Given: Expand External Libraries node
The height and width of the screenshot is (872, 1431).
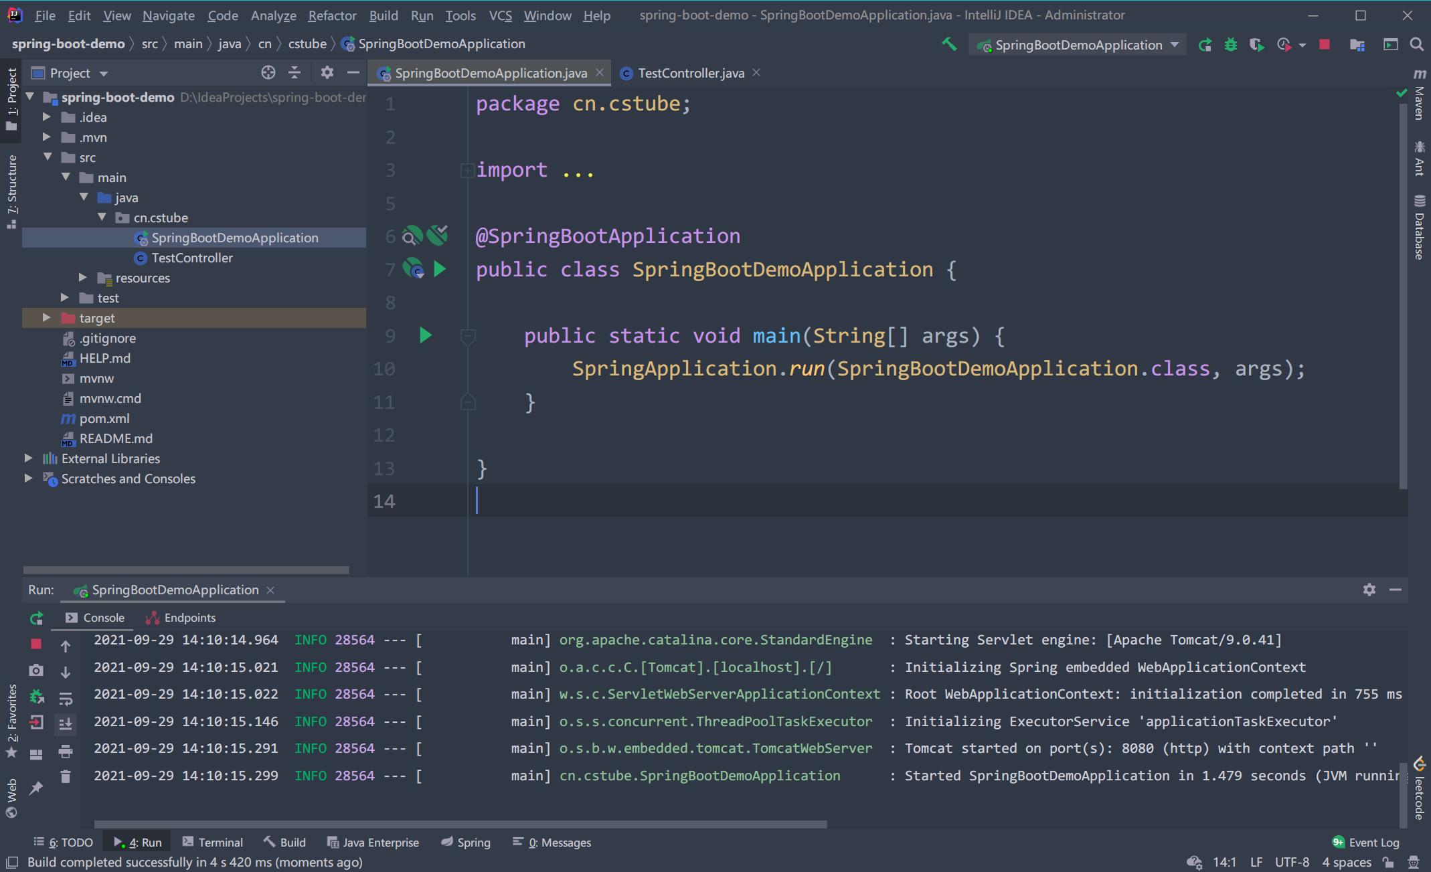Looking at the screenshot, I should [x=29, y=458].
